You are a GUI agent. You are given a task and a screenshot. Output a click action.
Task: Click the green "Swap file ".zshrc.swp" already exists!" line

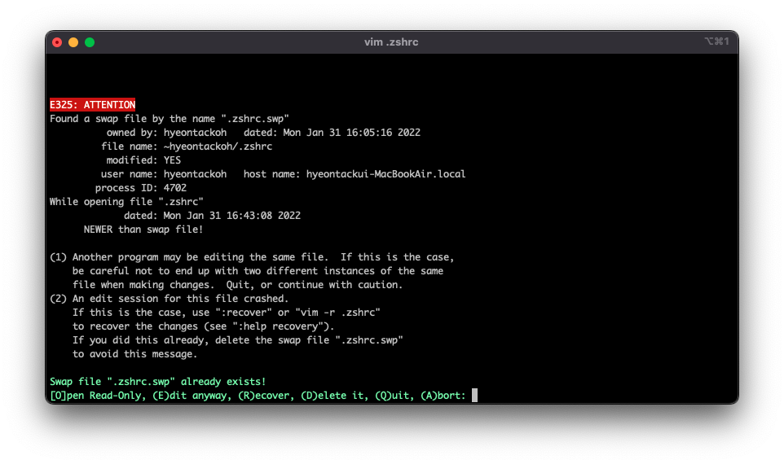click(158, 382)
